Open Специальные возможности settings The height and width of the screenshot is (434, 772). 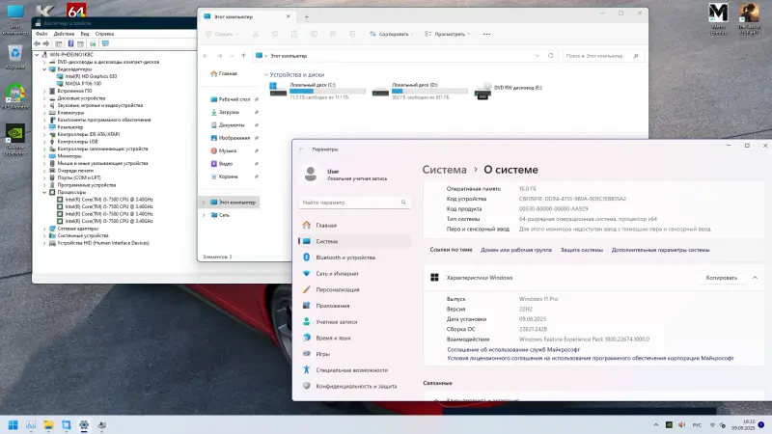[x=354, y=370]
